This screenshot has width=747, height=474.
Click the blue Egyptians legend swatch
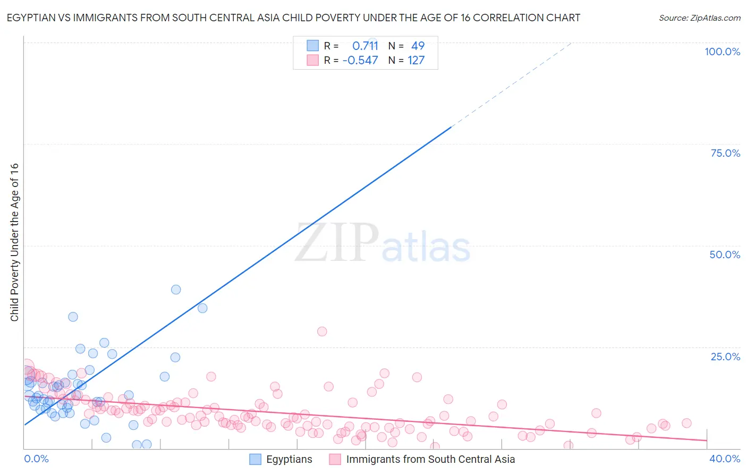[255, 459]
